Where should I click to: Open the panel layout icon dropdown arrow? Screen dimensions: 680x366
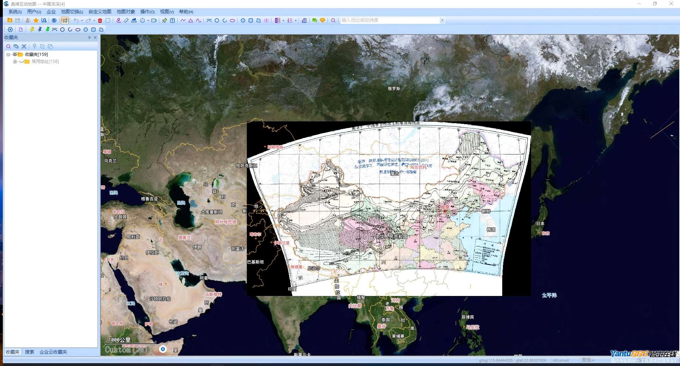pos(283,20)
